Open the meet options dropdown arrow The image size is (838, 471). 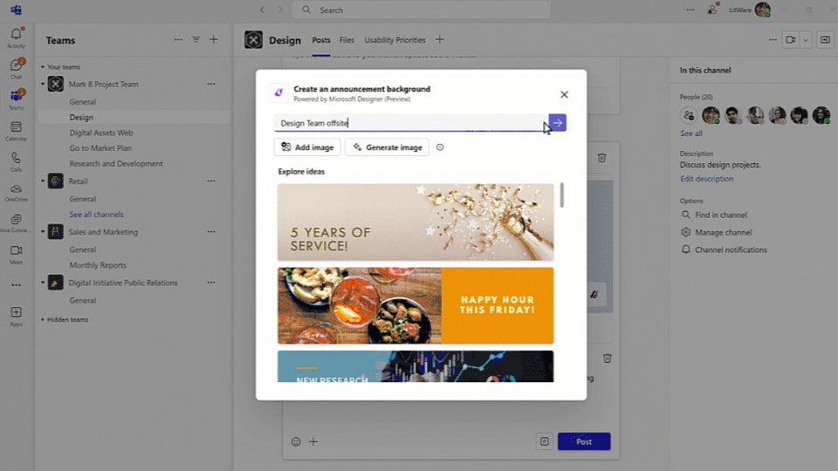[806, 39]
